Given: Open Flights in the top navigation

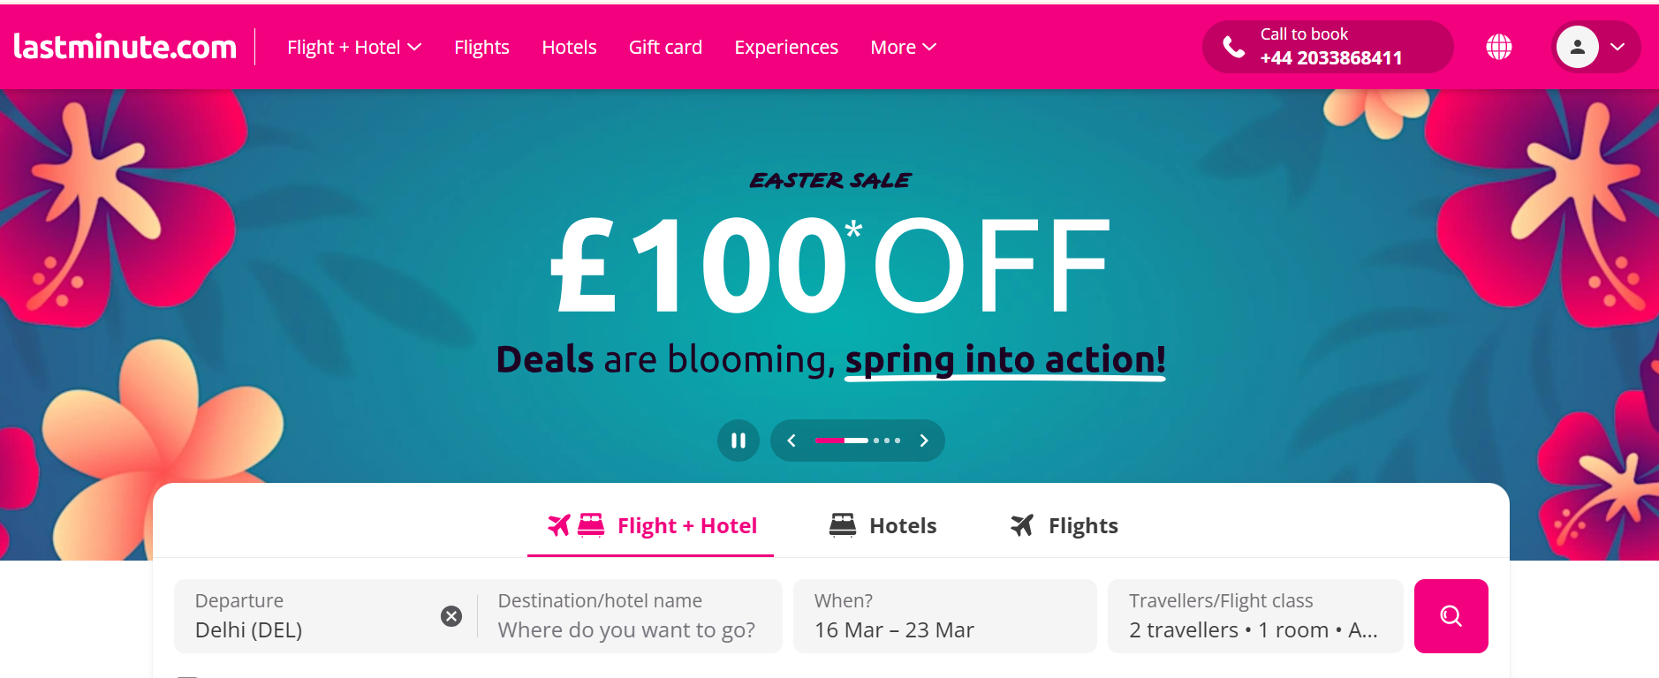Looking at the screenshot, I should (x=481, y=47).
